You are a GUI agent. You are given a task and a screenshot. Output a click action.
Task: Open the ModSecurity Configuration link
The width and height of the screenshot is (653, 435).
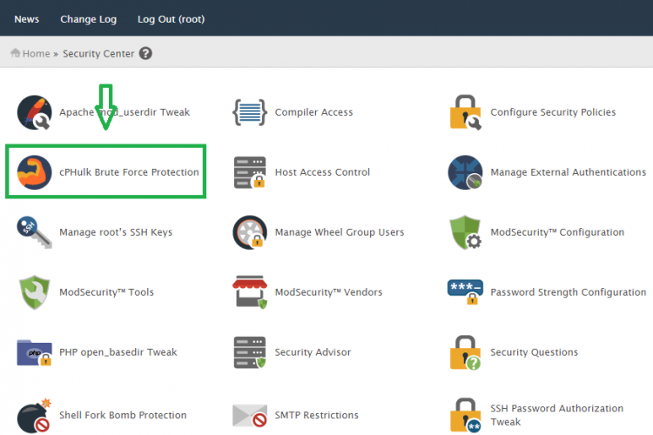(x=557, y=232)
